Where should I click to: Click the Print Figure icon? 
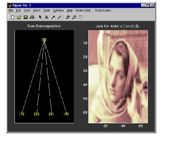pyautogui.click(x=32, y=17)
